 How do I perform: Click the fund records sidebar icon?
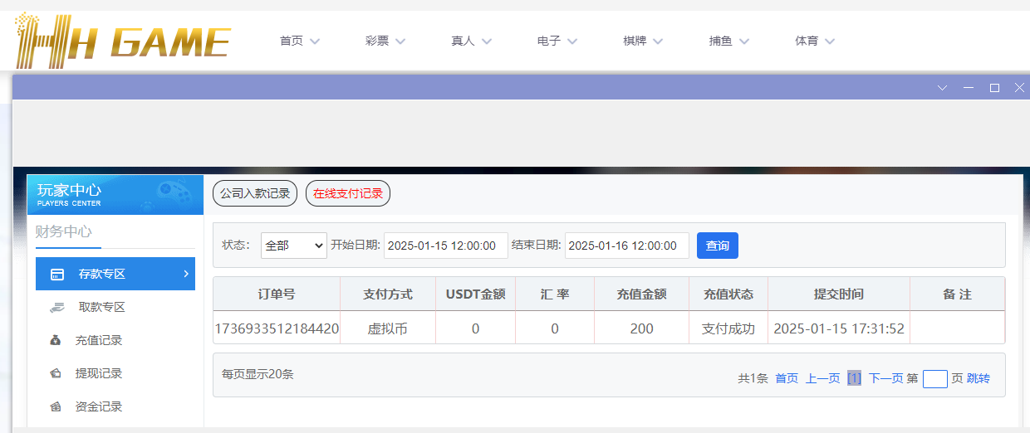(56, 406)
